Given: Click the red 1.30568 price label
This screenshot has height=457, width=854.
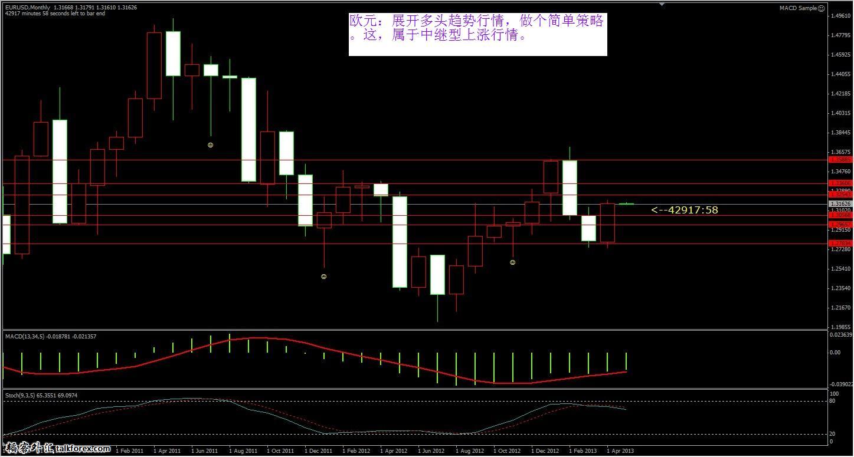Looking at the screenshot, I should pyautogui.click(x=840, y=215).
